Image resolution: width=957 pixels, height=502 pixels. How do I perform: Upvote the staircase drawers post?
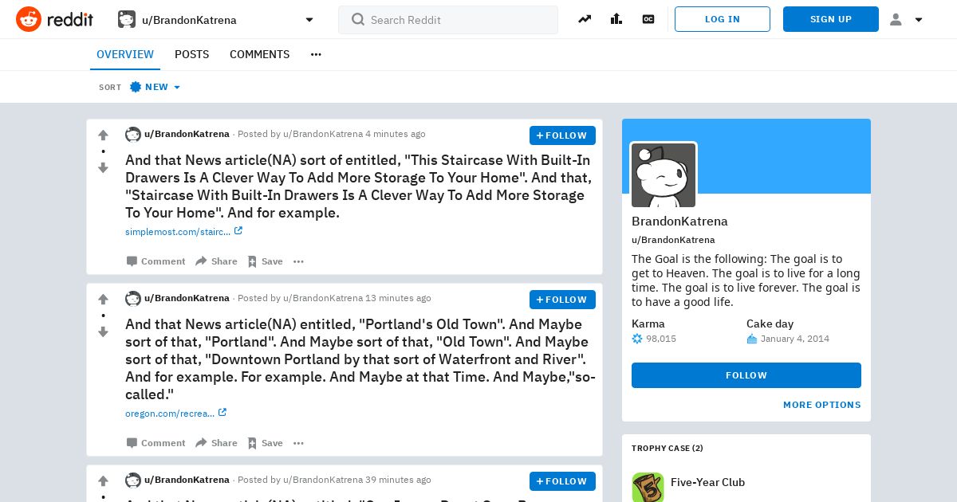click(x=103, y=135)
